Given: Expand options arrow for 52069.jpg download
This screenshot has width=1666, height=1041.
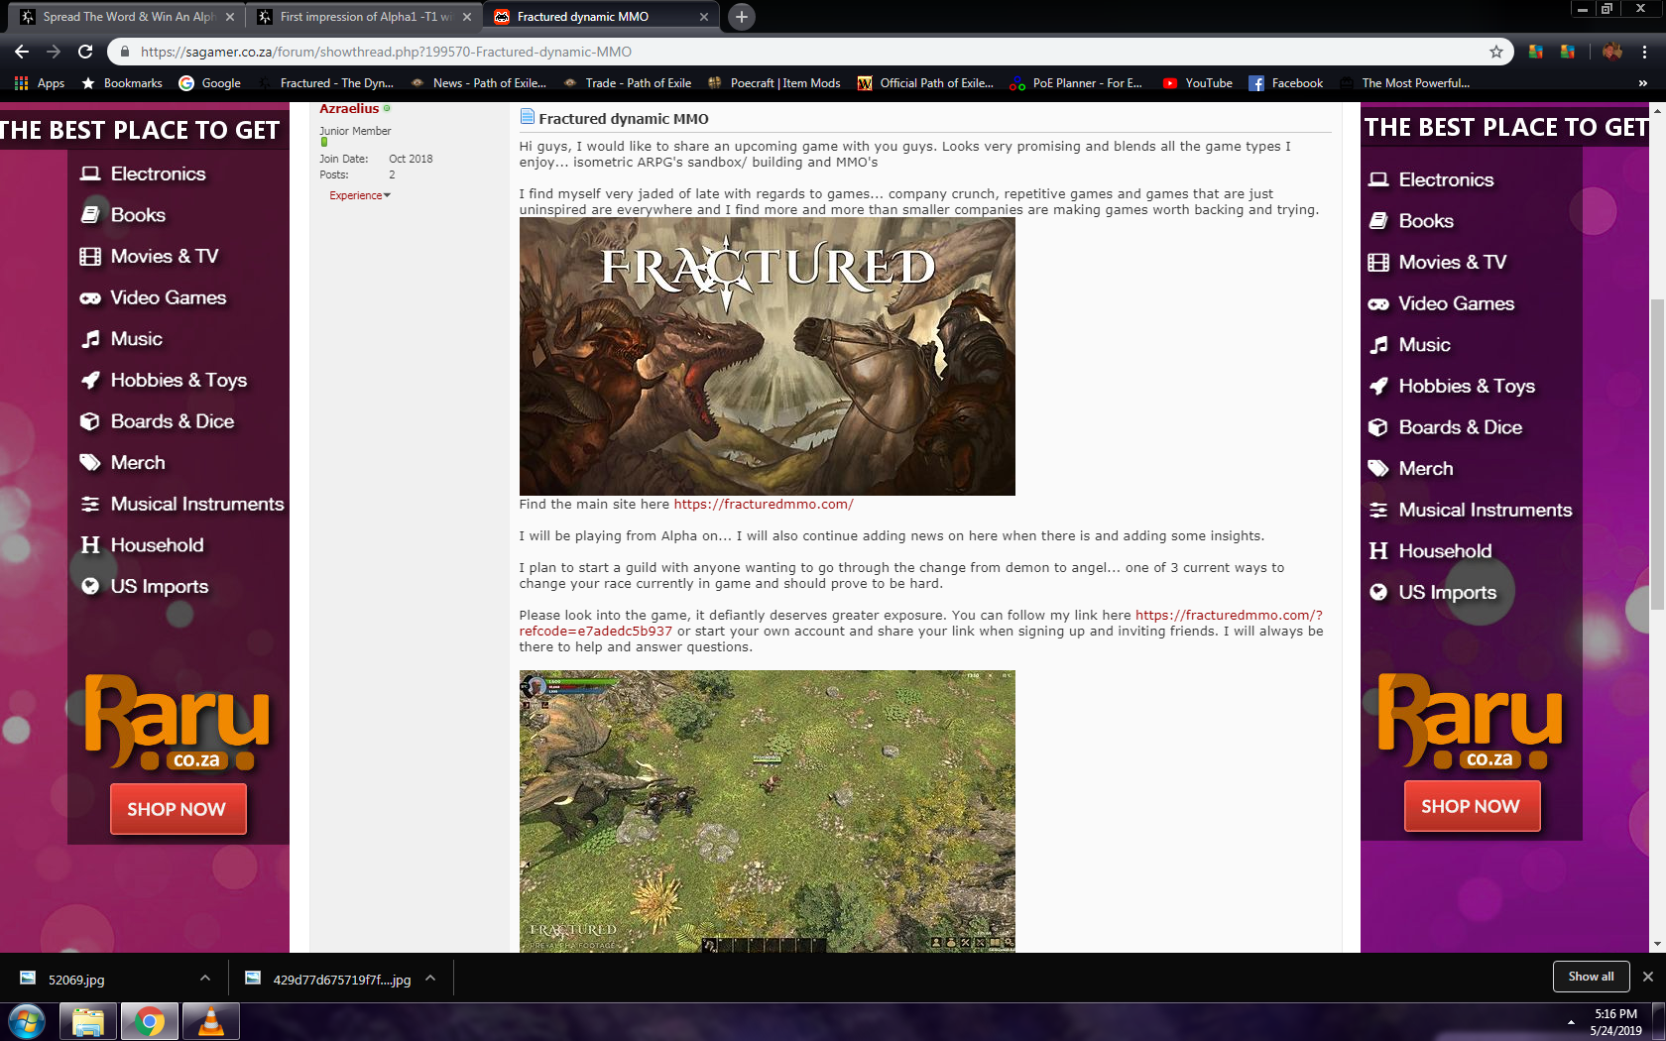Looking at the screenshot, I should point(205,979).
